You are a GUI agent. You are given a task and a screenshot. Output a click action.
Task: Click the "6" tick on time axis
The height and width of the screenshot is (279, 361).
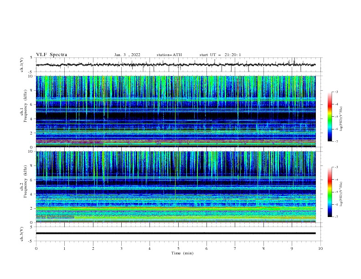(x=206, y=248)
